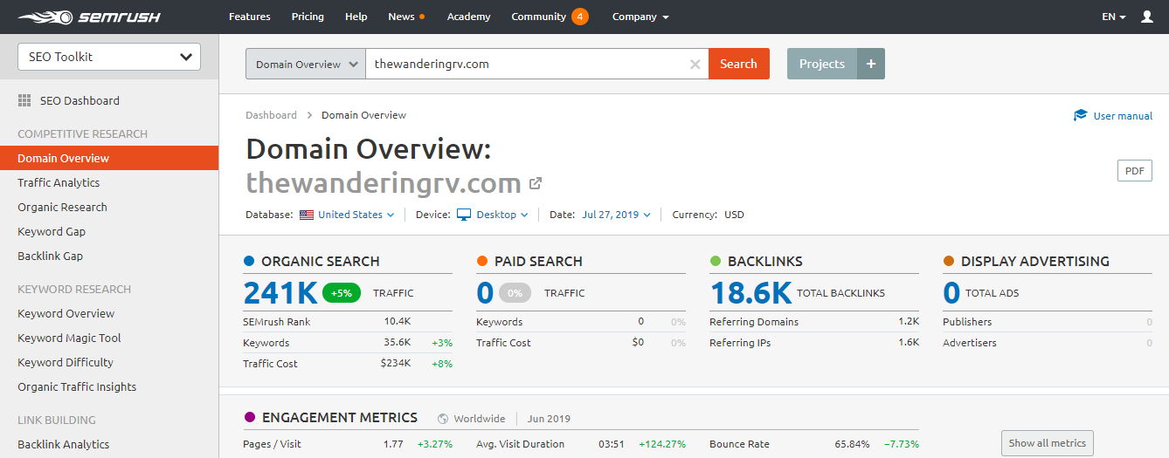The width and height of the screenshot is (1169, 458).
Task: Open the EN language dropdown
Action: coord(1114,17)
